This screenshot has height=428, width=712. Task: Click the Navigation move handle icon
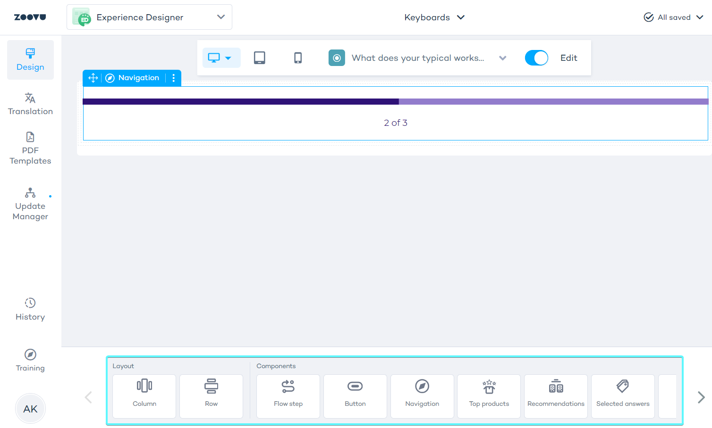click(x=93, y=78)
